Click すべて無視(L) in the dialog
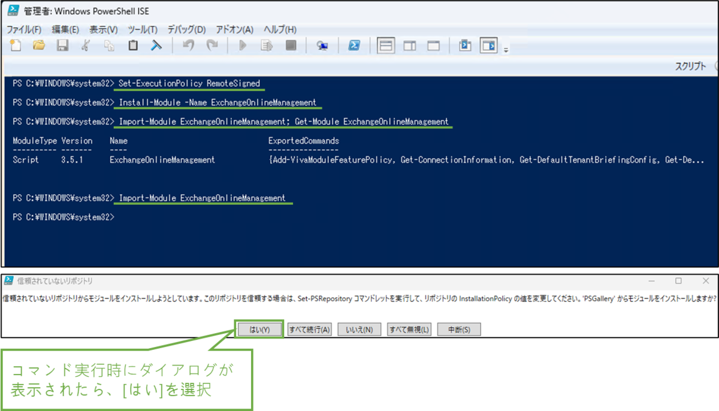Image resolution: width=719 pixels, height=411 pixels. pos(409,330)
